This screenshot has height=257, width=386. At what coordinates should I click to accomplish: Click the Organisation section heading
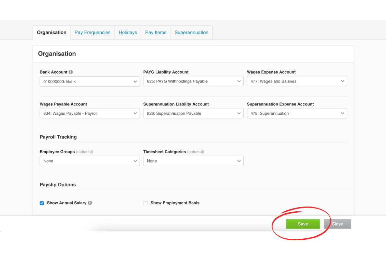(57, 54)
